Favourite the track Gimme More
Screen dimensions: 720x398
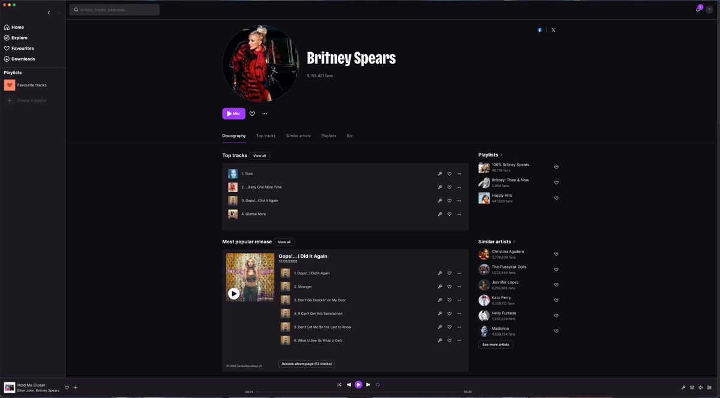click(x=449, y=214)
